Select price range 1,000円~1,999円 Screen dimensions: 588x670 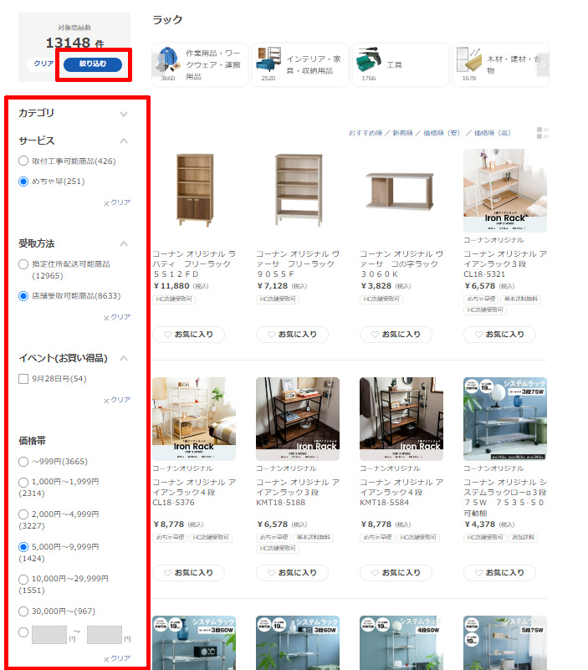[23, 483]
